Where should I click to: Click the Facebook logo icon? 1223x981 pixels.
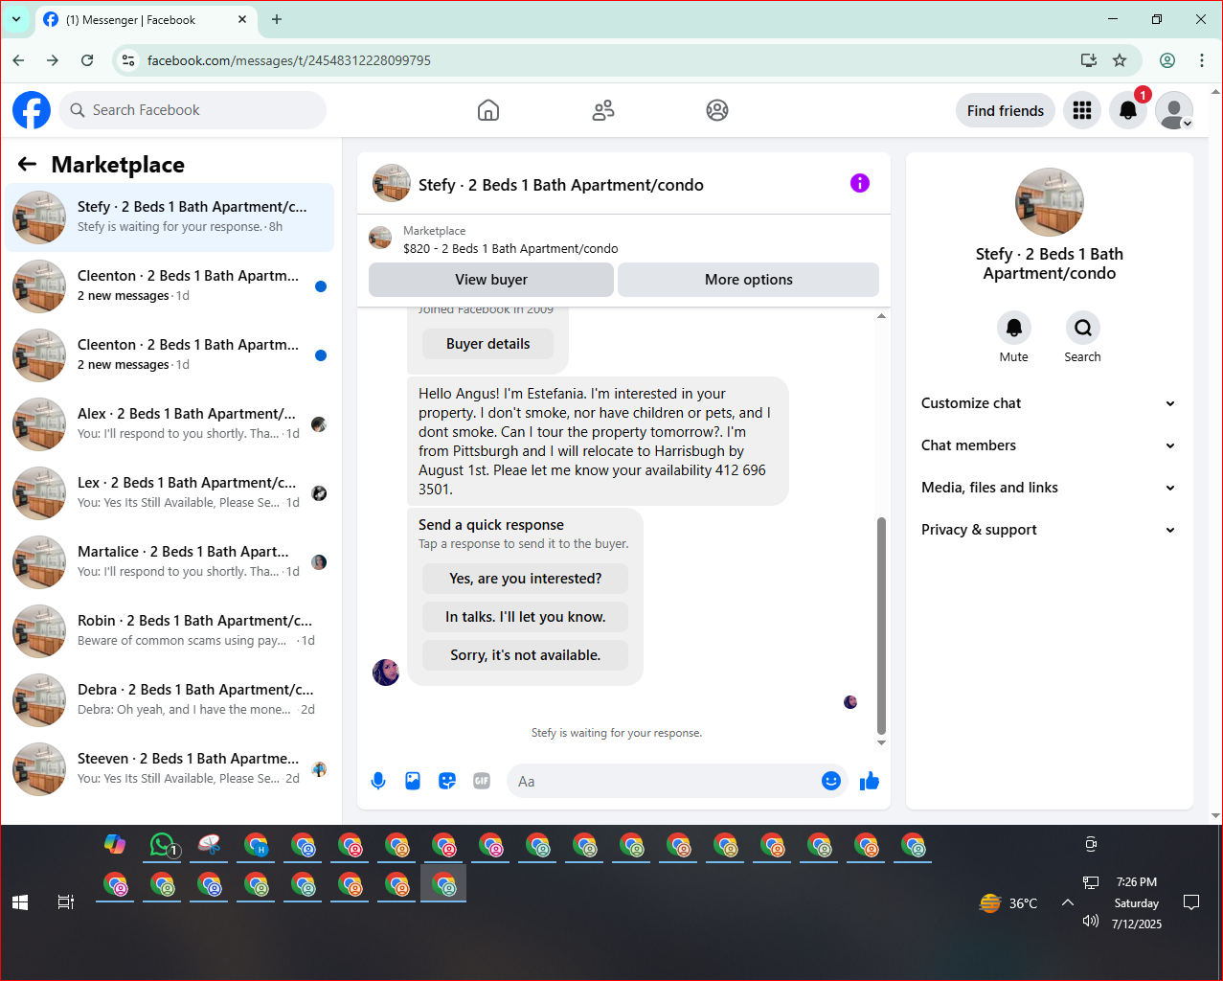coord(32,110)
